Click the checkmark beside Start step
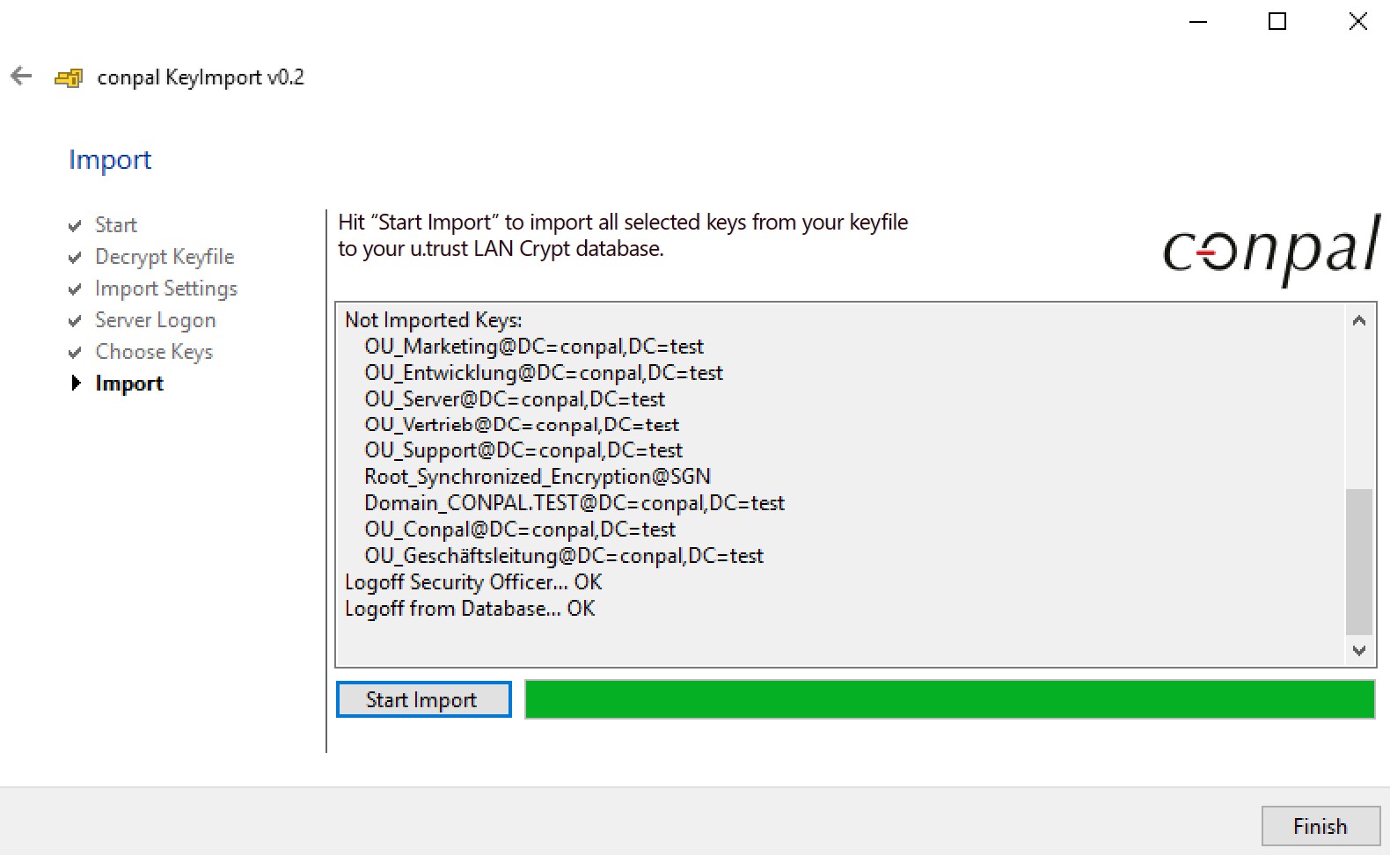This screenshot has width=1390, height=855. (x=75, y=226)
